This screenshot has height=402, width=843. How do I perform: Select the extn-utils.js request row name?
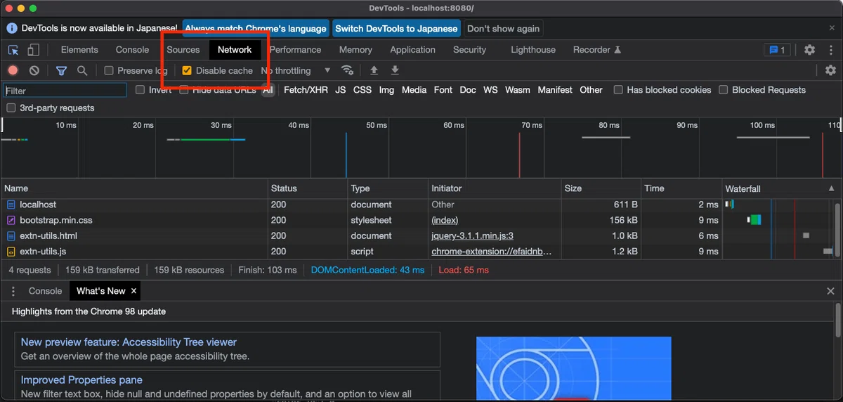pyautogui.click(x=43, y=251)
